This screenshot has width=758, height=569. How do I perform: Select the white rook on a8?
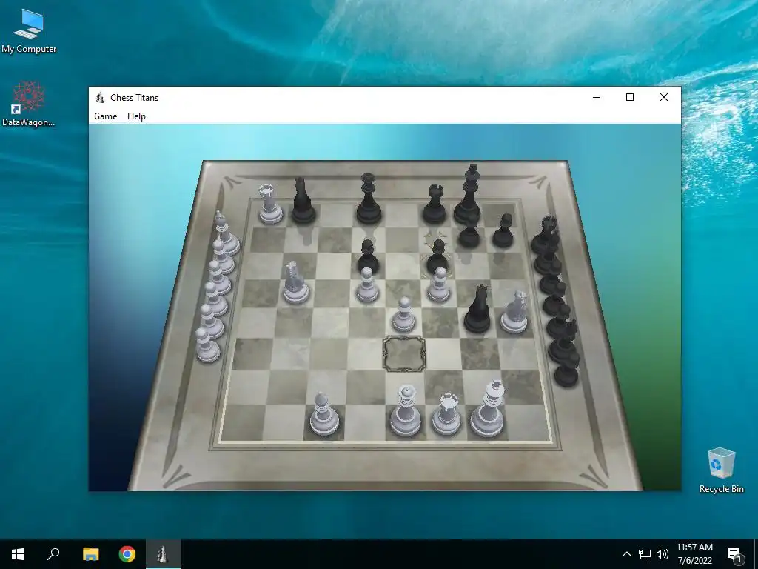tap(269, 204)
